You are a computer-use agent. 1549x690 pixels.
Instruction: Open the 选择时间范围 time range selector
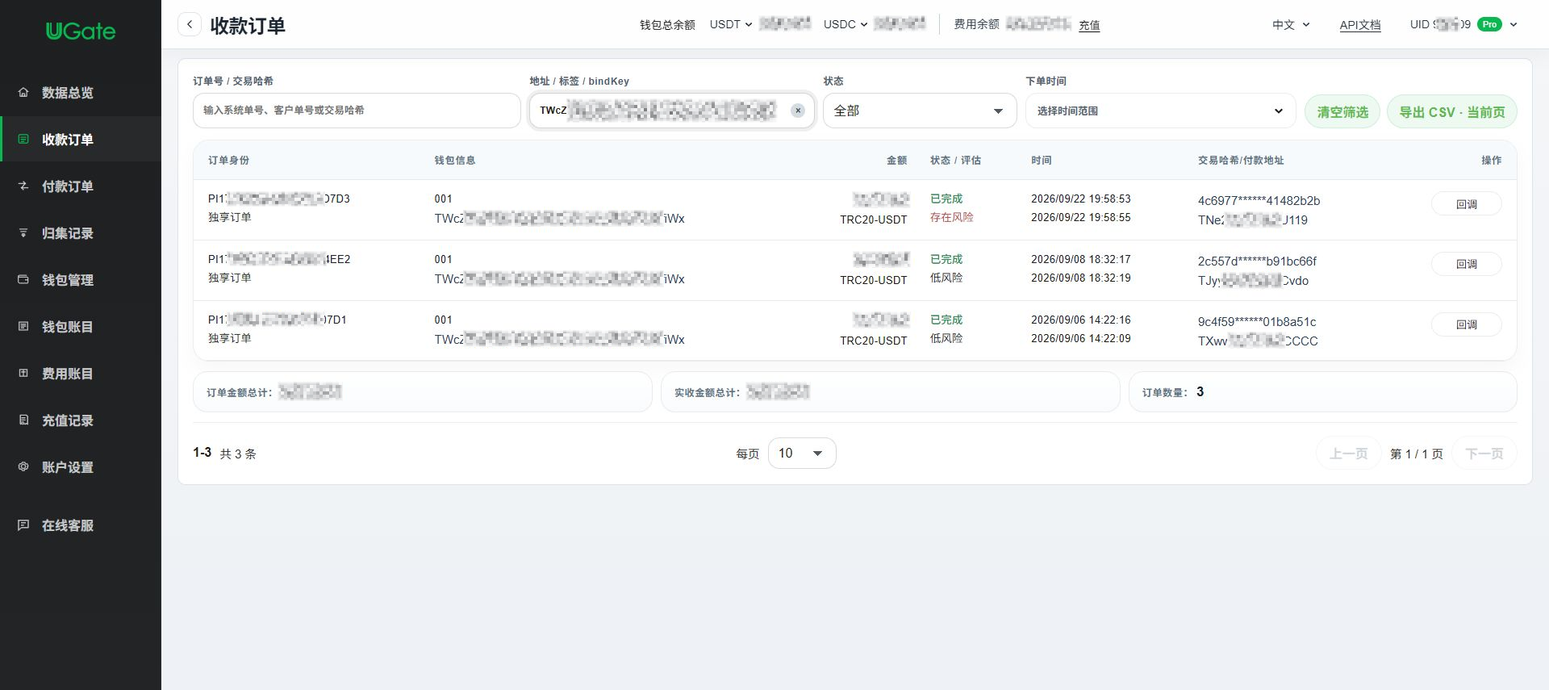click(x=1160, y=111)
